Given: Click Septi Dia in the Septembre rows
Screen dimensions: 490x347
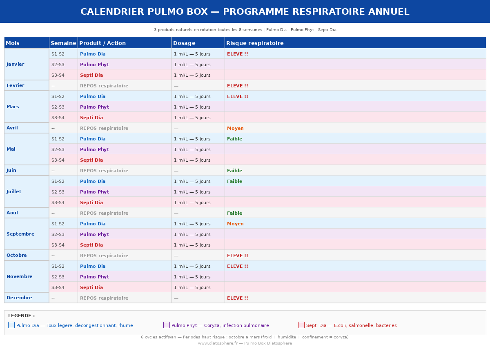Looking at the screenshot, I should click(91, 245).
